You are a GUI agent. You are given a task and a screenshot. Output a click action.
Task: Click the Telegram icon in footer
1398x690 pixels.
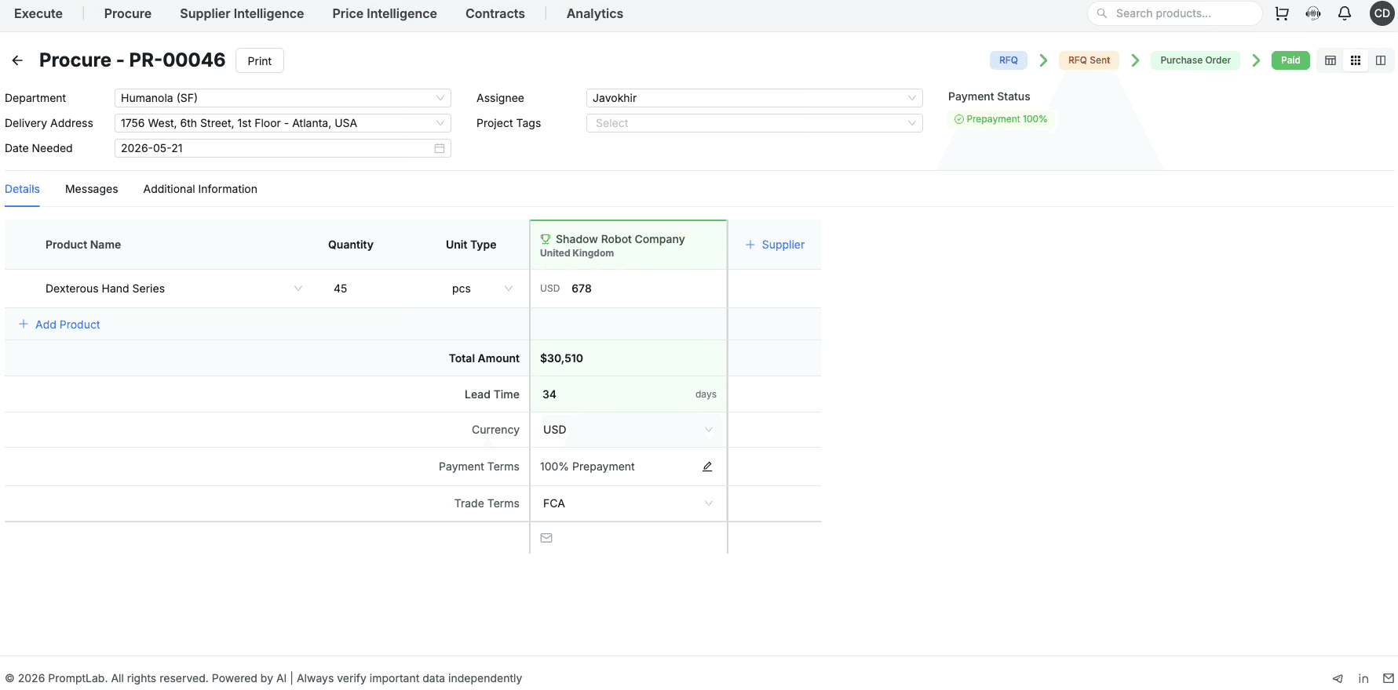[1338, 678]
